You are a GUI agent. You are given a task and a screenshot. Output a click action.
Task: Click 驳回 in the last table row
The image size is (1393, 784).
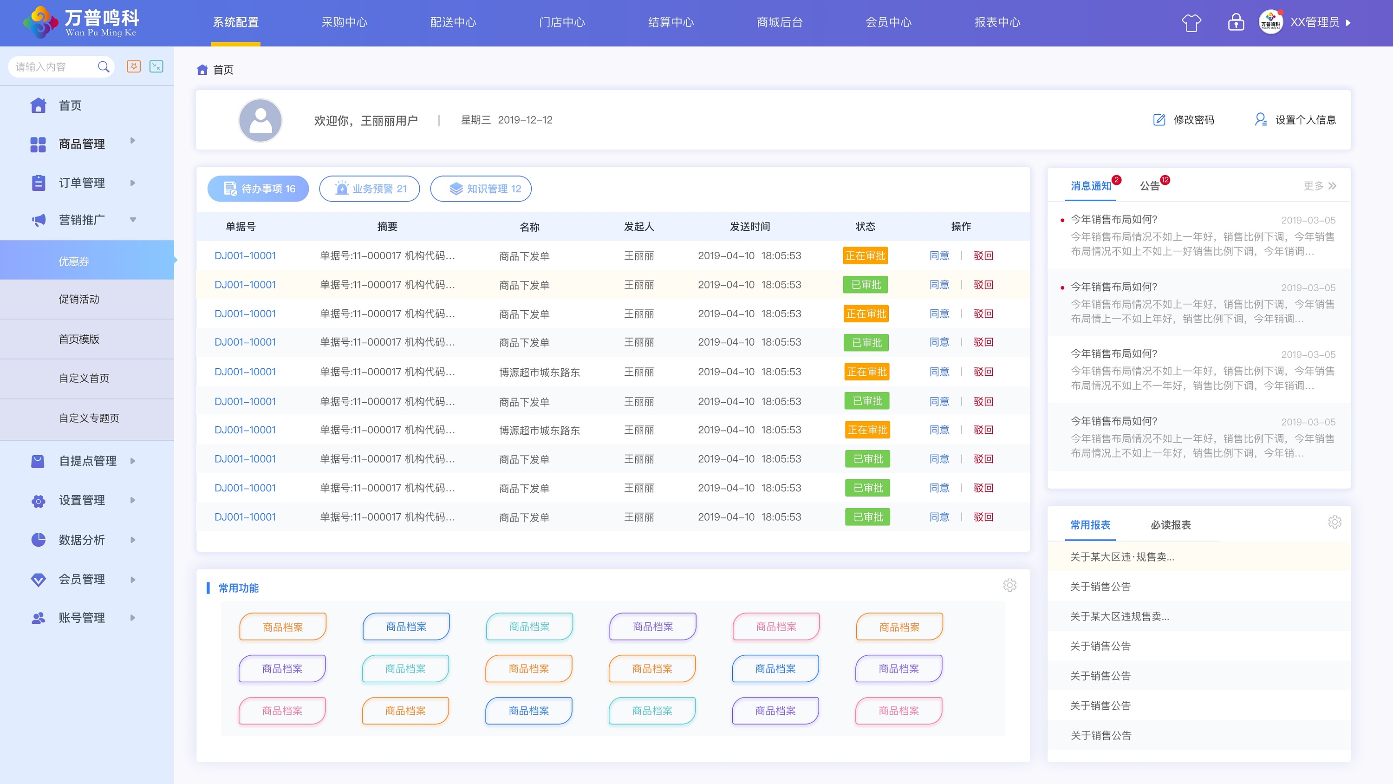click(x=983, y=517)
